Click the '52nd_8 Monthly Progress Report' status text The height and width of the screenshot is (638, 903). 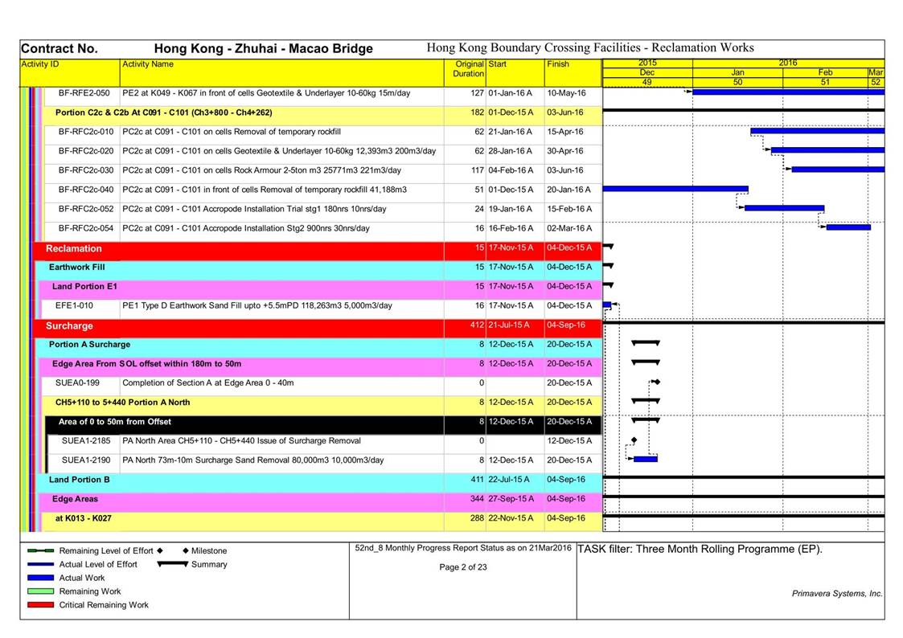[x=463, y=548]
